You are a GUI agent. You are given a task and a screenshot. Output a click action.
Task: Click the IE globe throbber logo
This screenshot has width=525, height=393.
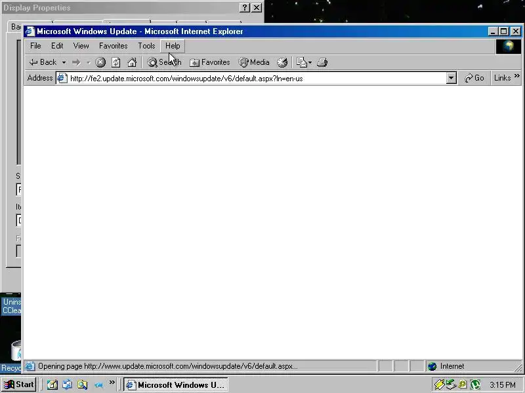pyautogui.click(x=508, y=46)
